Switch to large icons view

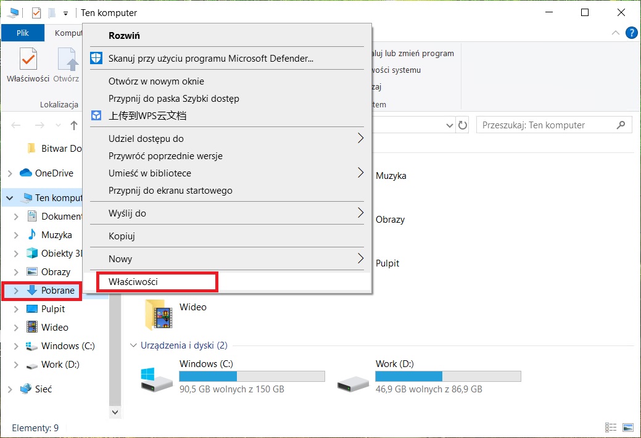click(x=628, y=428)
